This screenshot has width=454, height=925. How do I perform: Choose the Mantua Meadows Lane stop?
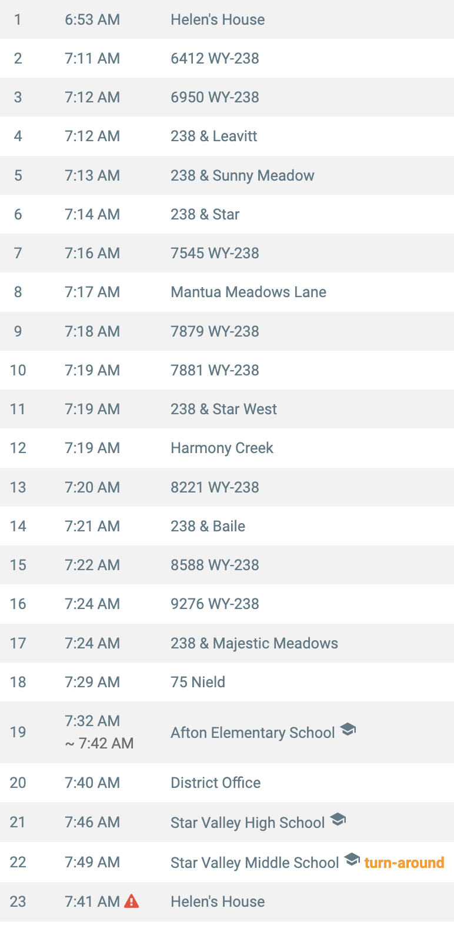pos(227,292)
